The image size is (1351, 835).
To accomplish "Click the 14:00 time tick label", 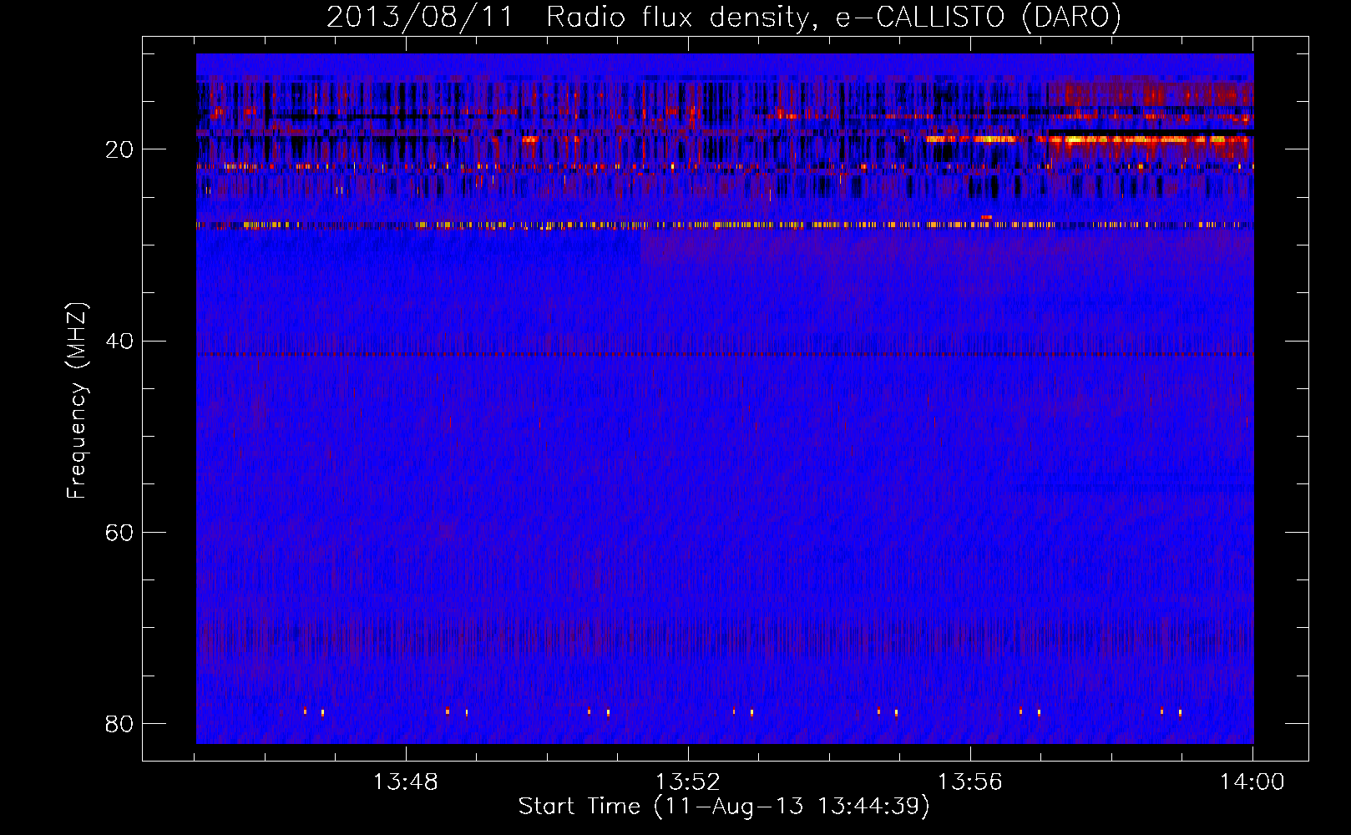I will [1252, 782].
